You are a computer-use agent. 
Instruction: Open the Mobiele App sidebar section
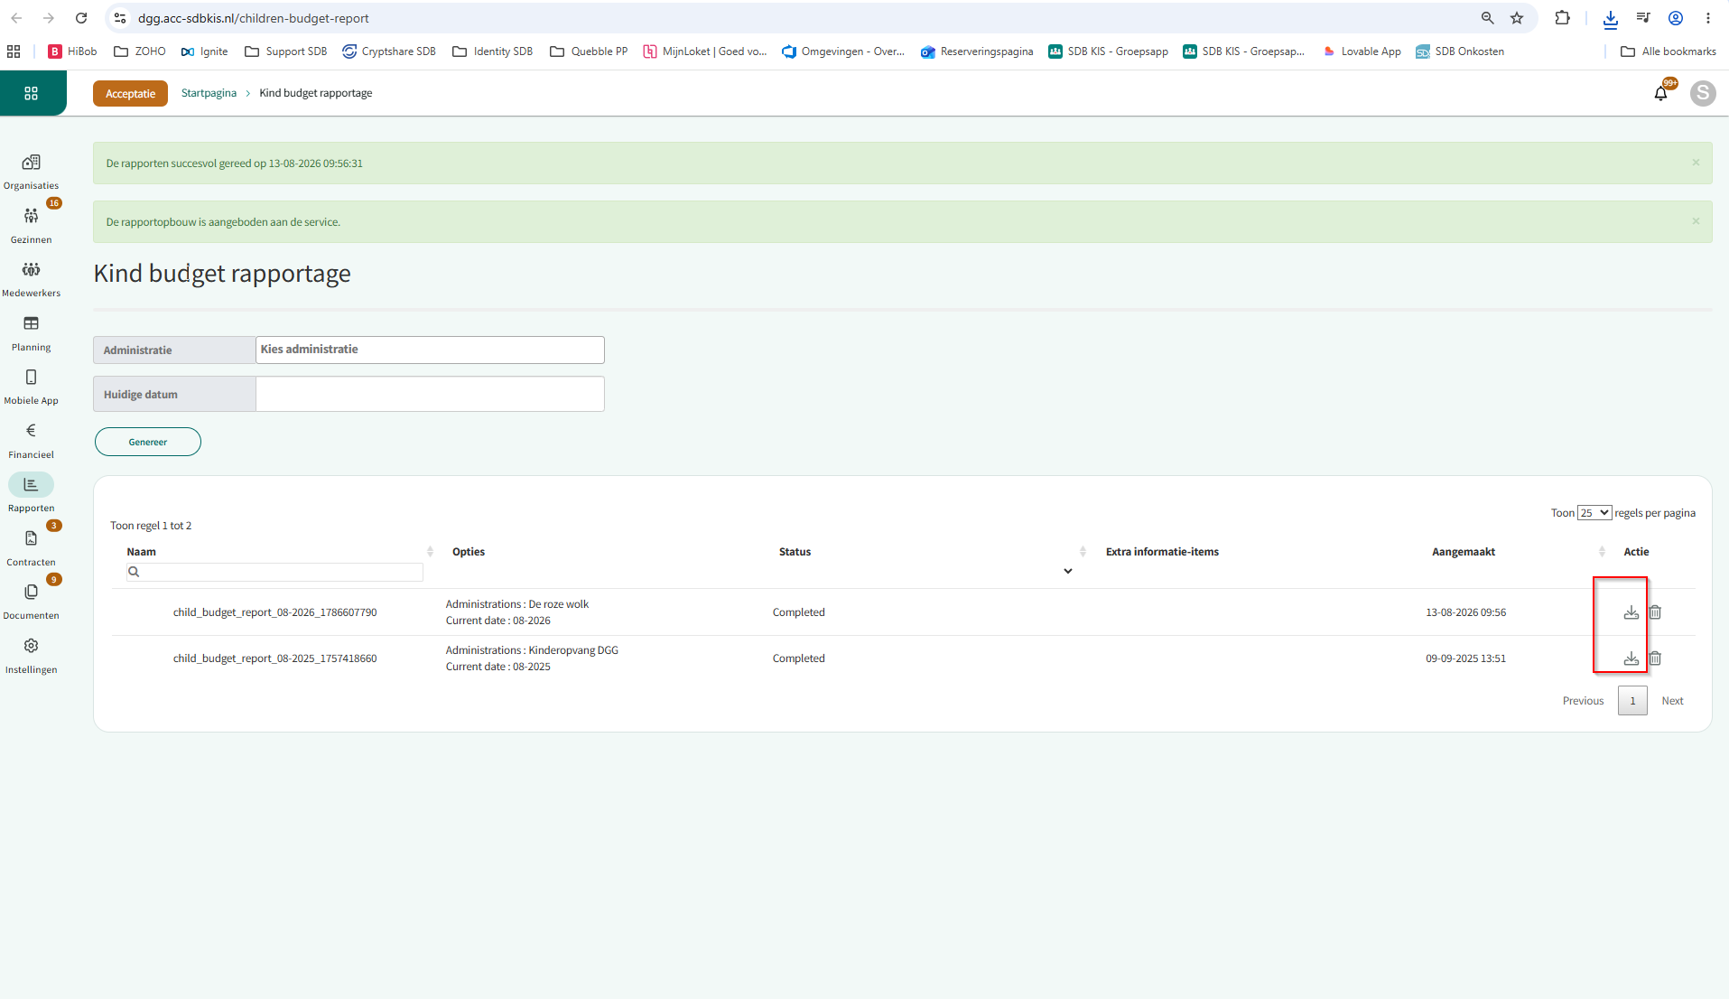(x=31, y=386)
